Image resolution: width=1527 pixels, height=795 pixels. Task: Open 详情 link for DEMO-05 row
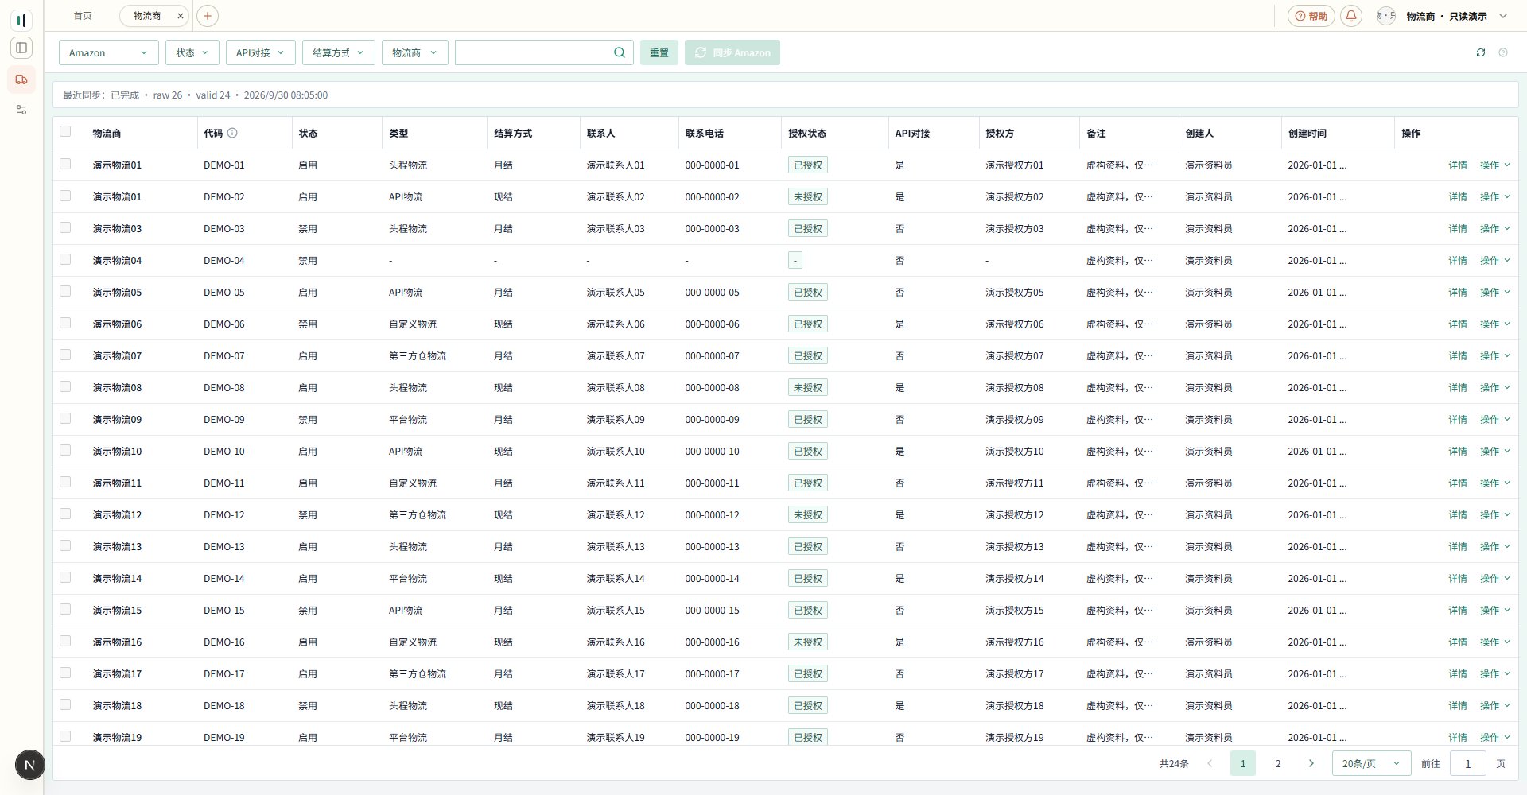[x=1457, y=292]
